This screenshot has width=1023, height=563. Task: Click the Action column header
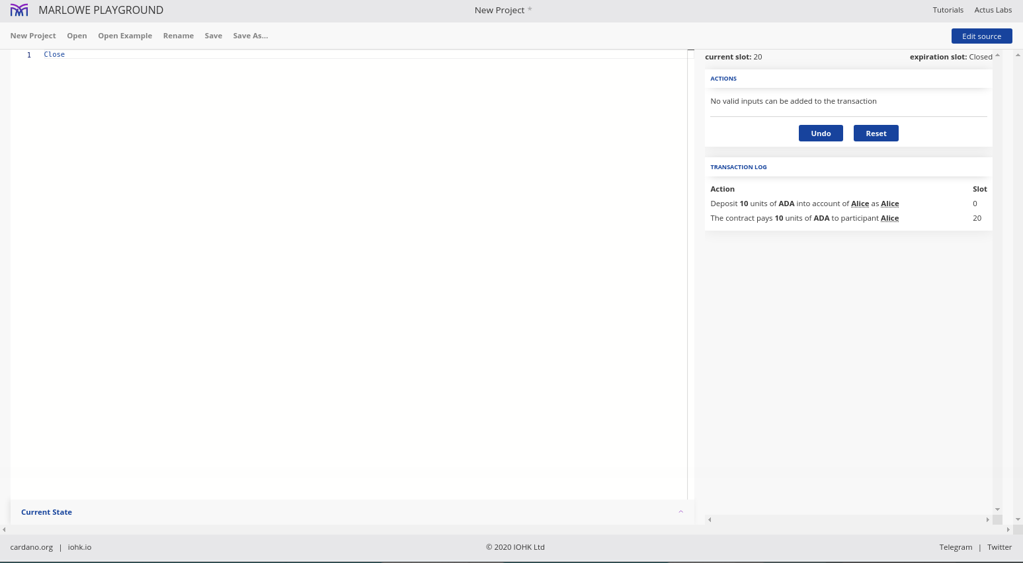point(722,189)
